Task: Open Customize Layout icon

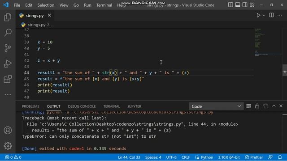Action: (252, 5)
